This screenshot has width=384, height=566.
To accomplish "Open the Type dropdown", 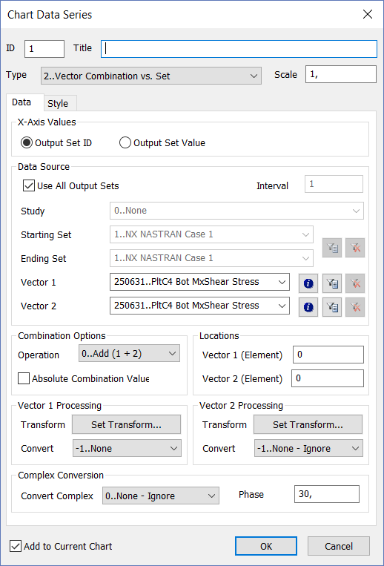I will [151, 76].
